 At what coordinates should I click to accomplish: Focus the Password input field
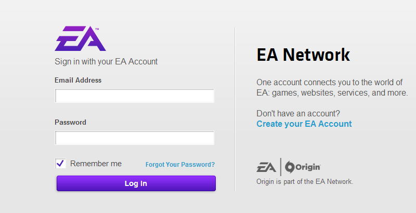tap(134, 138)
